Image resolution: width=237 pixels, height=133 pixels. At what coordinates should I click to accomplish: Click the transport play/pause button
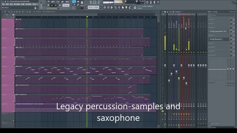[52, 5]
